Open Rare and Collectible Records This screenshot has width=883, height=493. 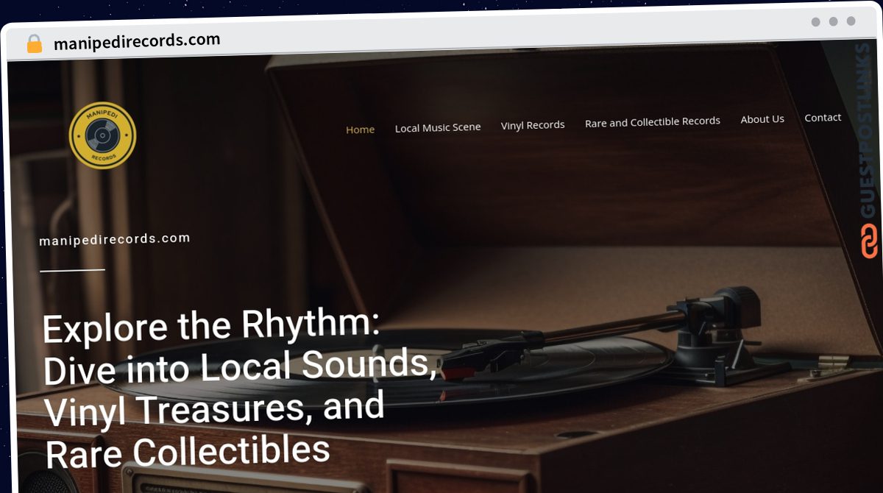[x=653, y=121]
